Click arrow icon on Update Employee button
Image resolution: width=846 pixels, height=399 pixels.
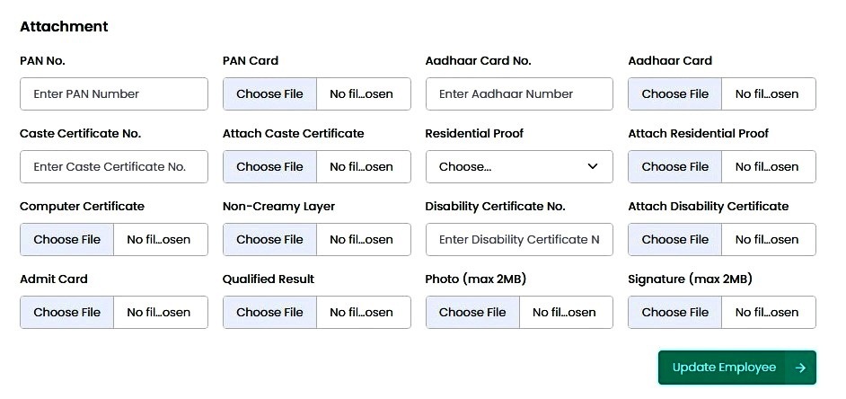pyautogui.click(x=800, y=368)
